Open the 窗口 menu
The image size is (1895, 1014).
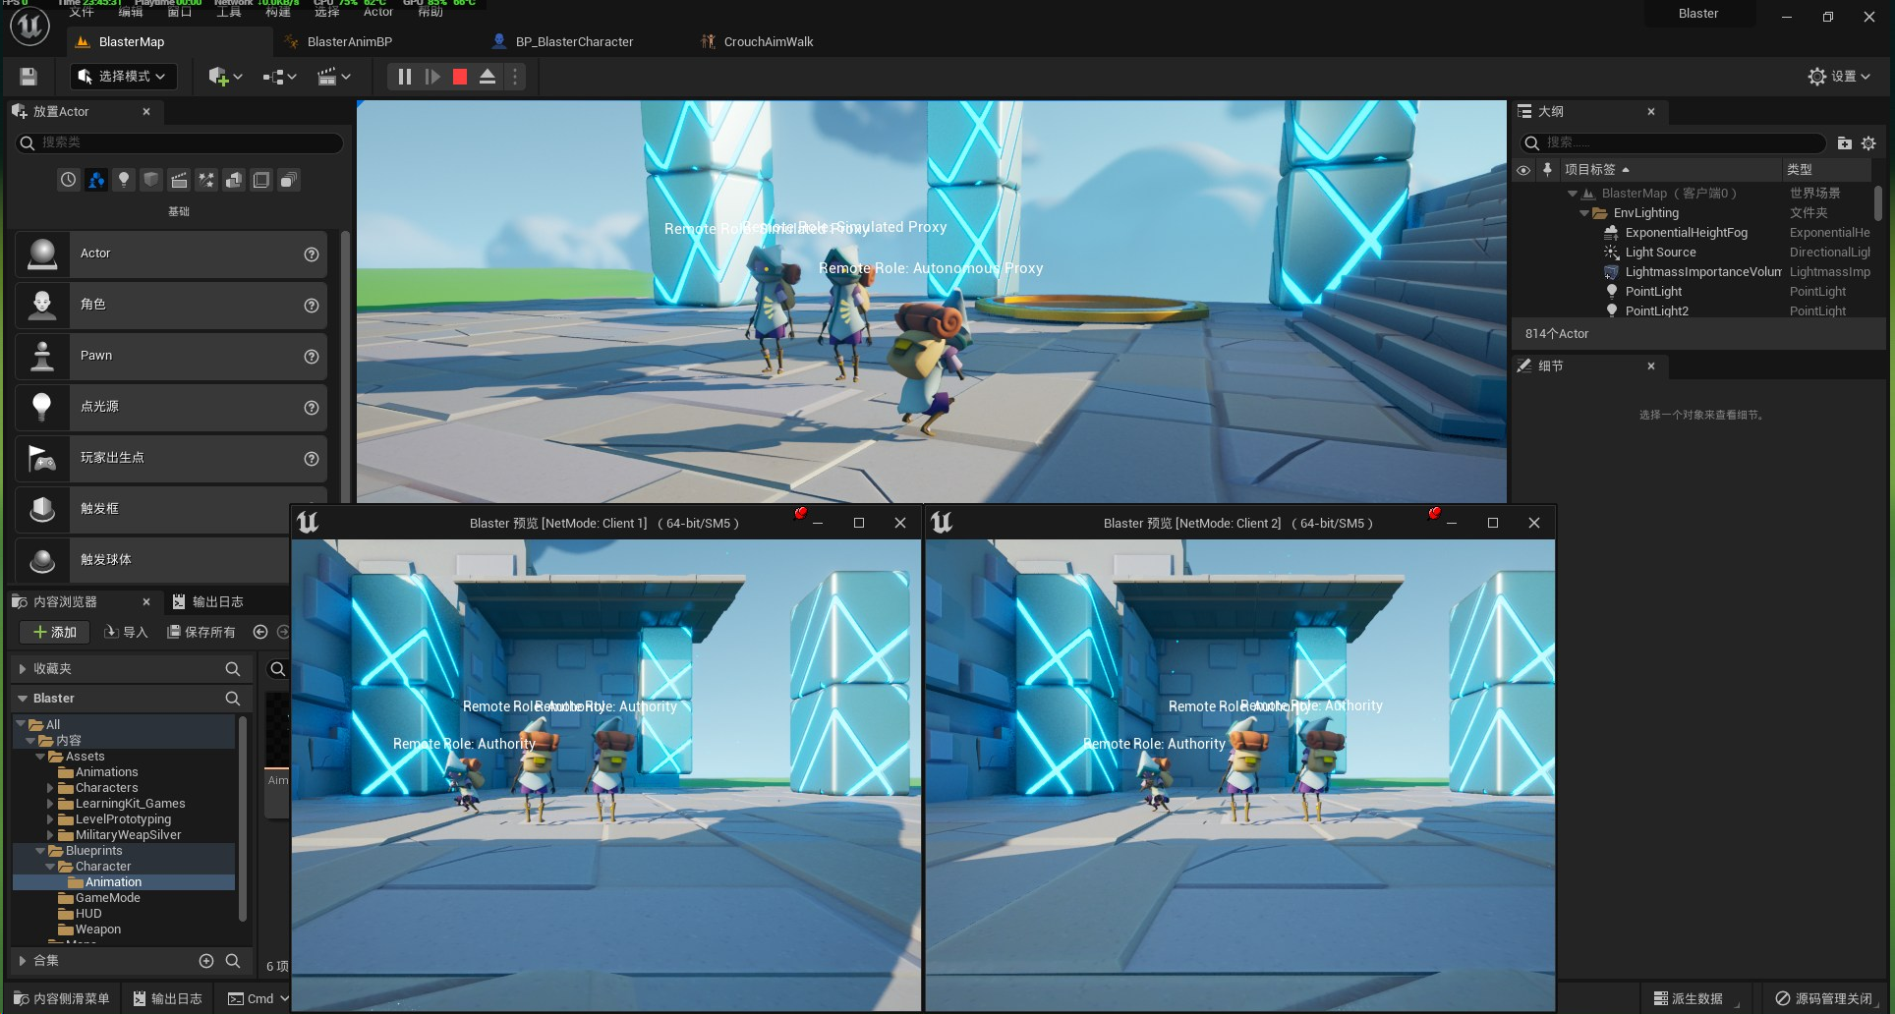(180, 12)
